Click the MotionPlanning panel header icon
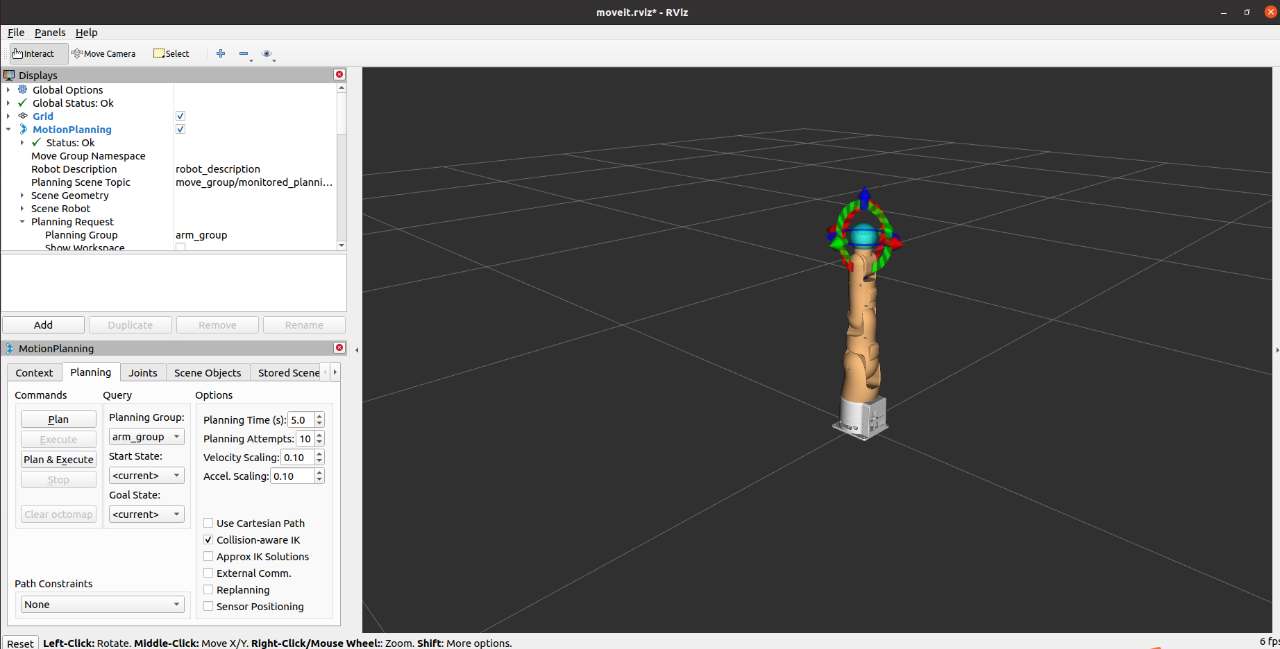Image resolution: width=1280 pixels, height=649 pixels. click(9, 348)
